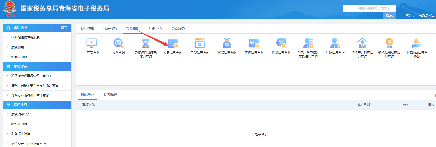Open 按期应申报 in sidebar
This screenshot has height=147, width=436.
click(x=19, y=57)
